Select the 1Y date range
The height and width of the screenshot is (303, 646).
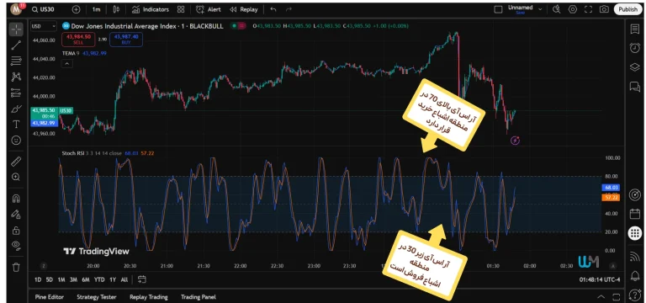click(113, 279)
